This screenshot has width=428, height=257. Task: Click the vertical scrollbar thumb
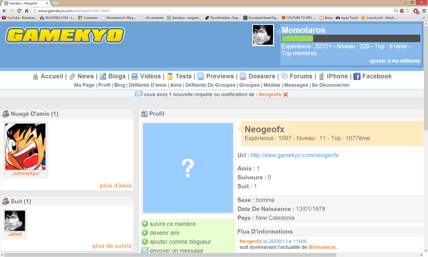pos(426,78)
